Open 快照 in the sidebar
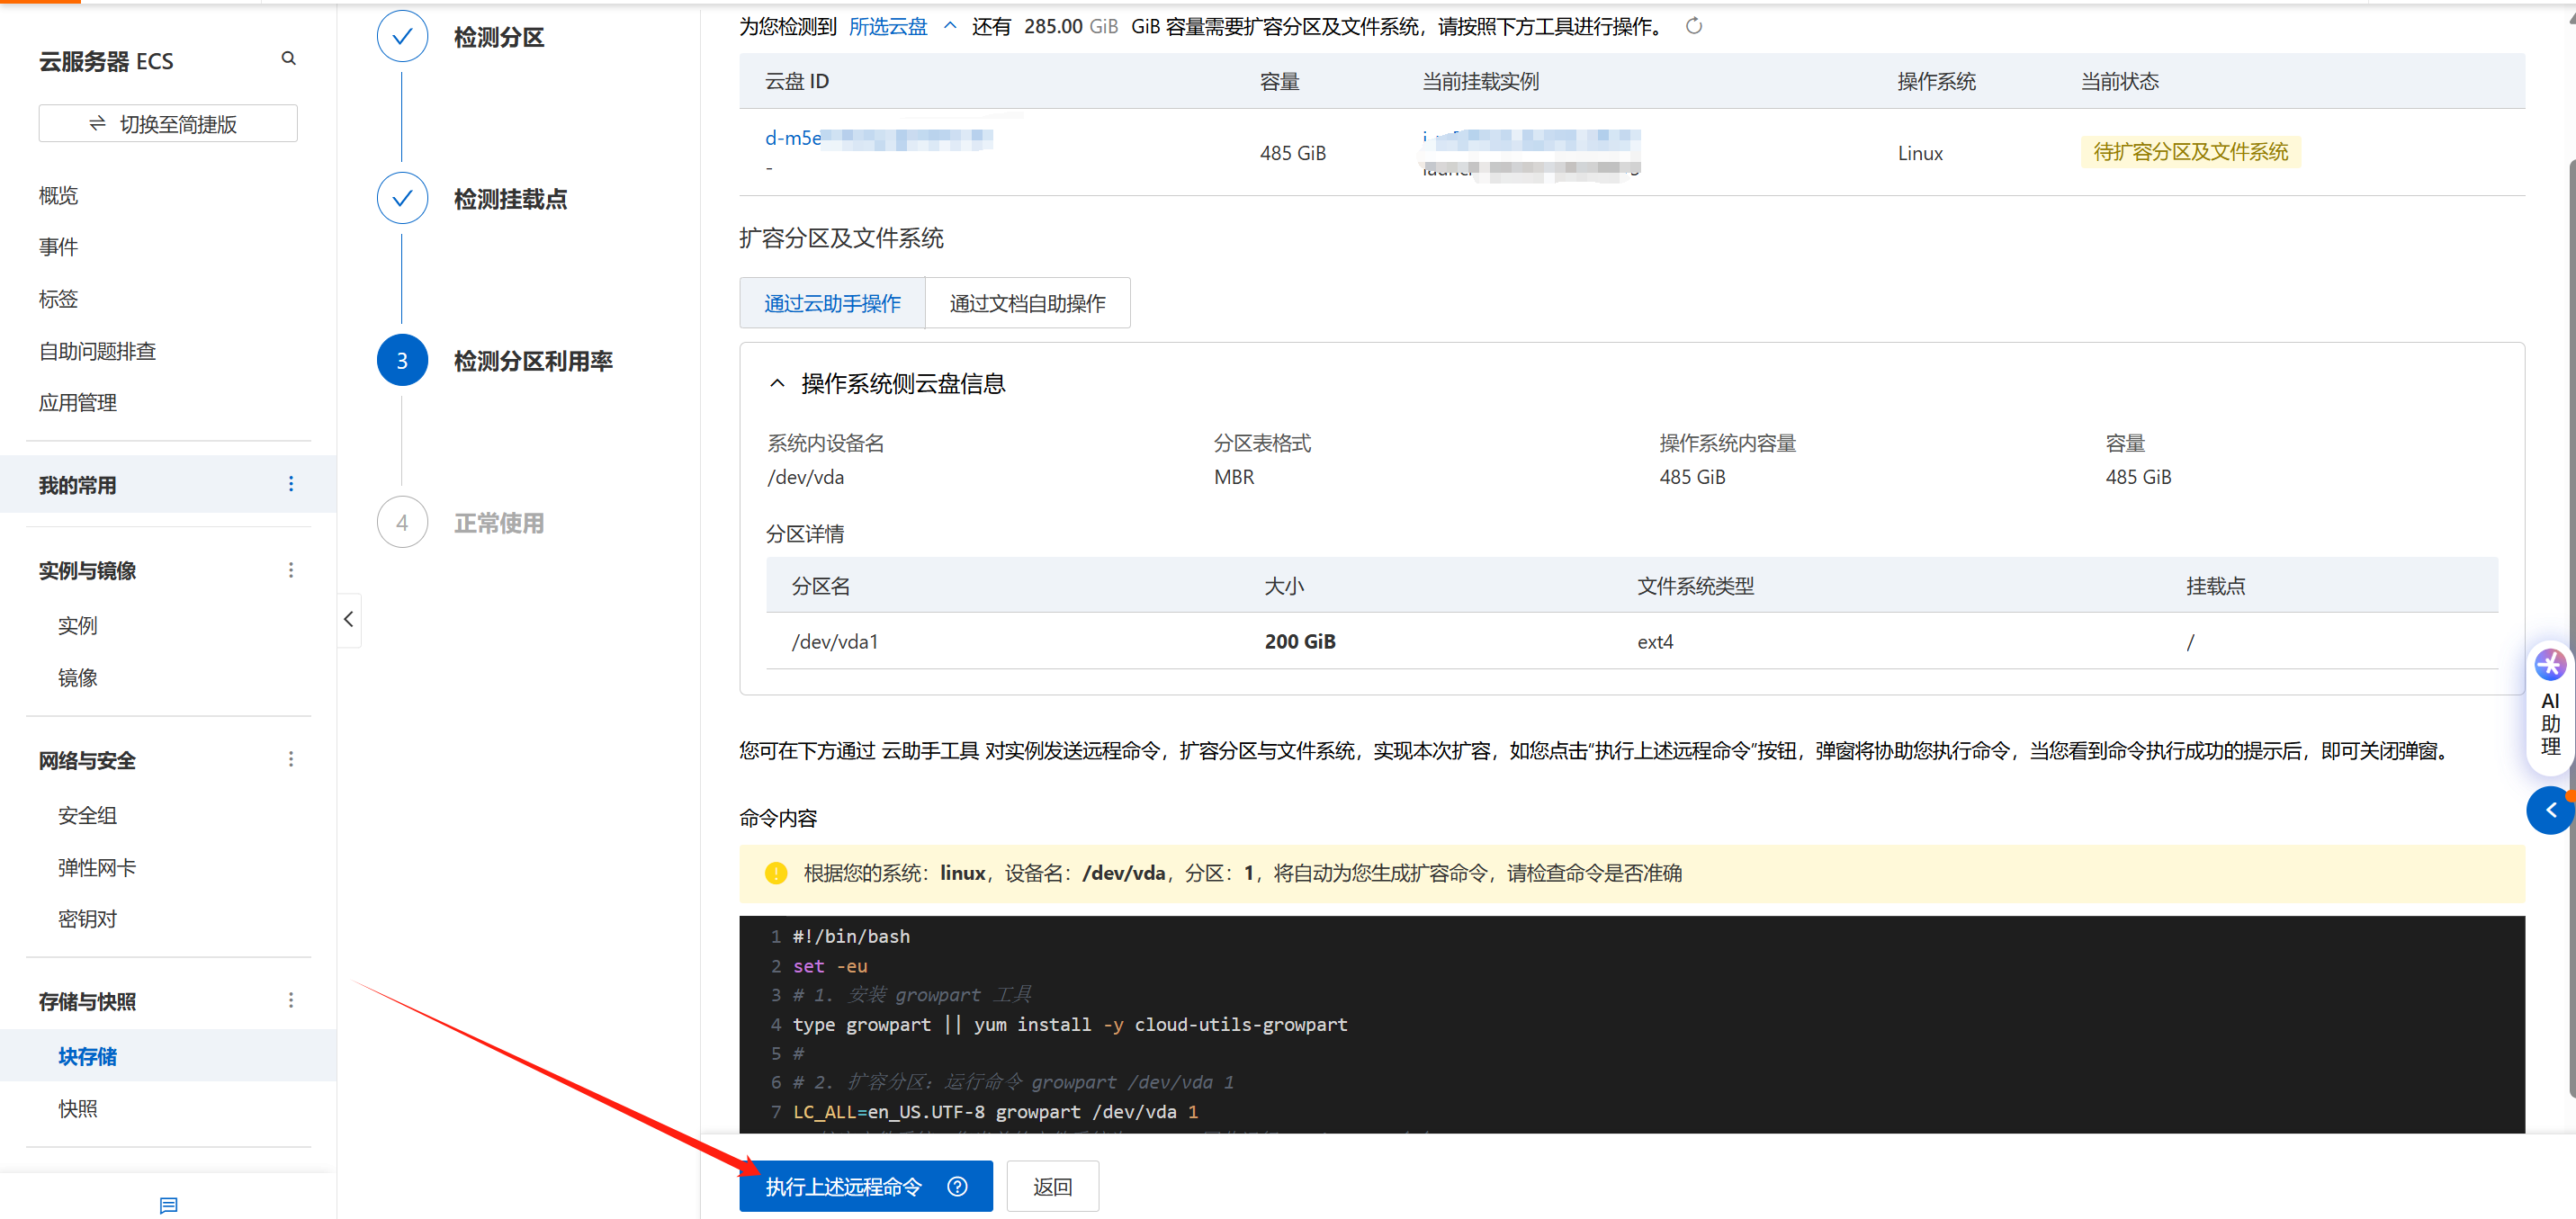 pyautogui.click(x=78, y=1108)
